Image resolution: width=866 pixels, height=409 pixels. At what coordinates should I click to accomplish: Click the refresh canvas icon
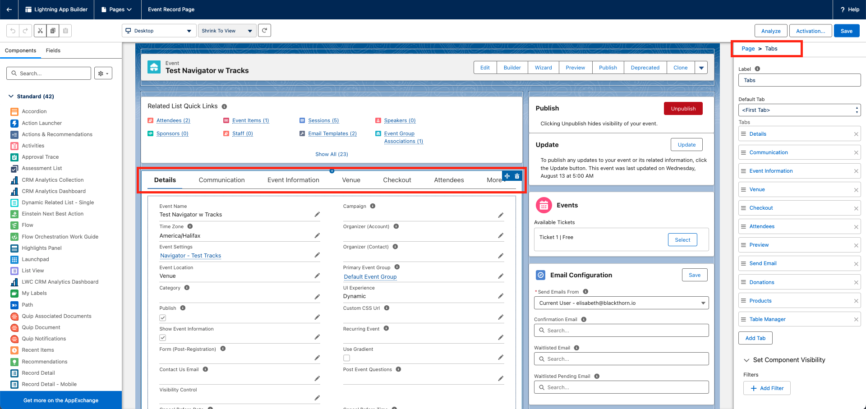point(265,30)
